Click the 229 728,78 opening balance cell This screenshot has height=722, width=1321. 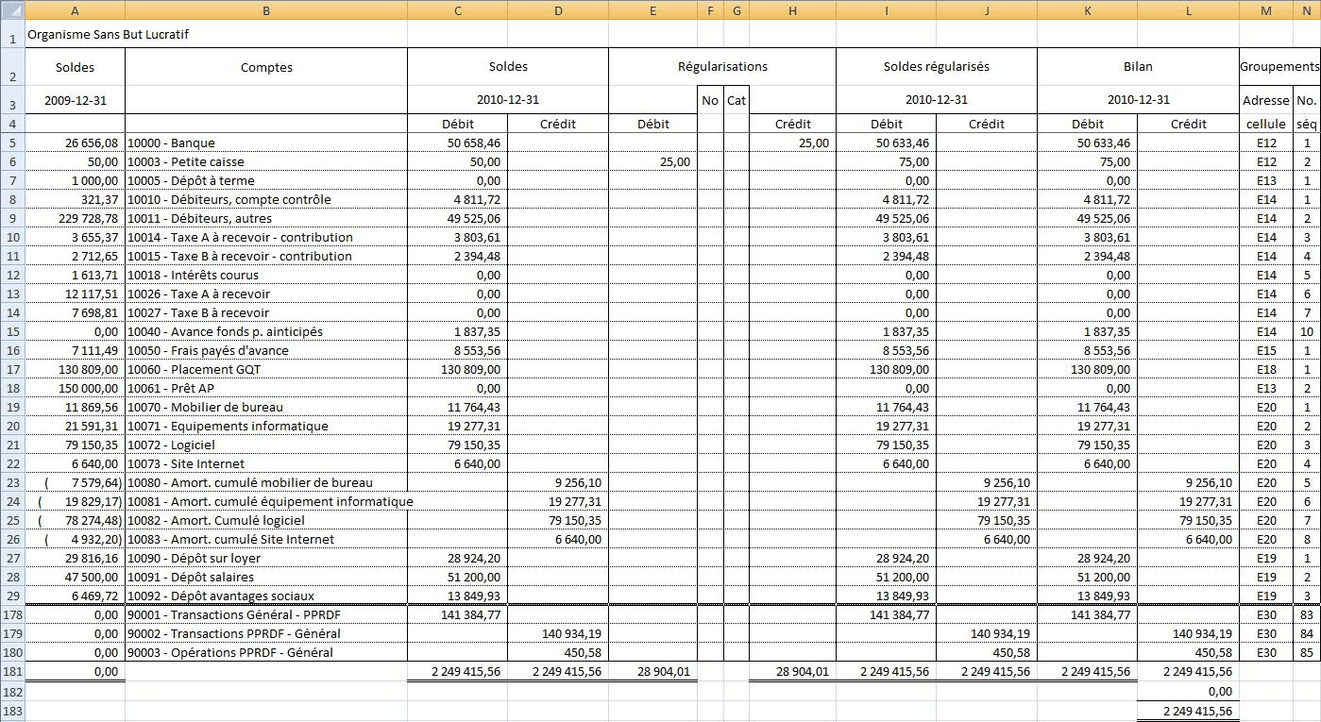75,218
